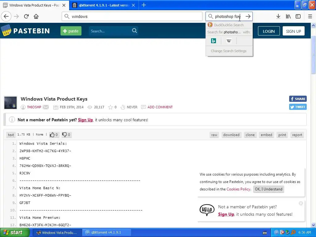The height and width of the screenshot is (237, 316).
Task: Open the browser home page
Action: 36,16
